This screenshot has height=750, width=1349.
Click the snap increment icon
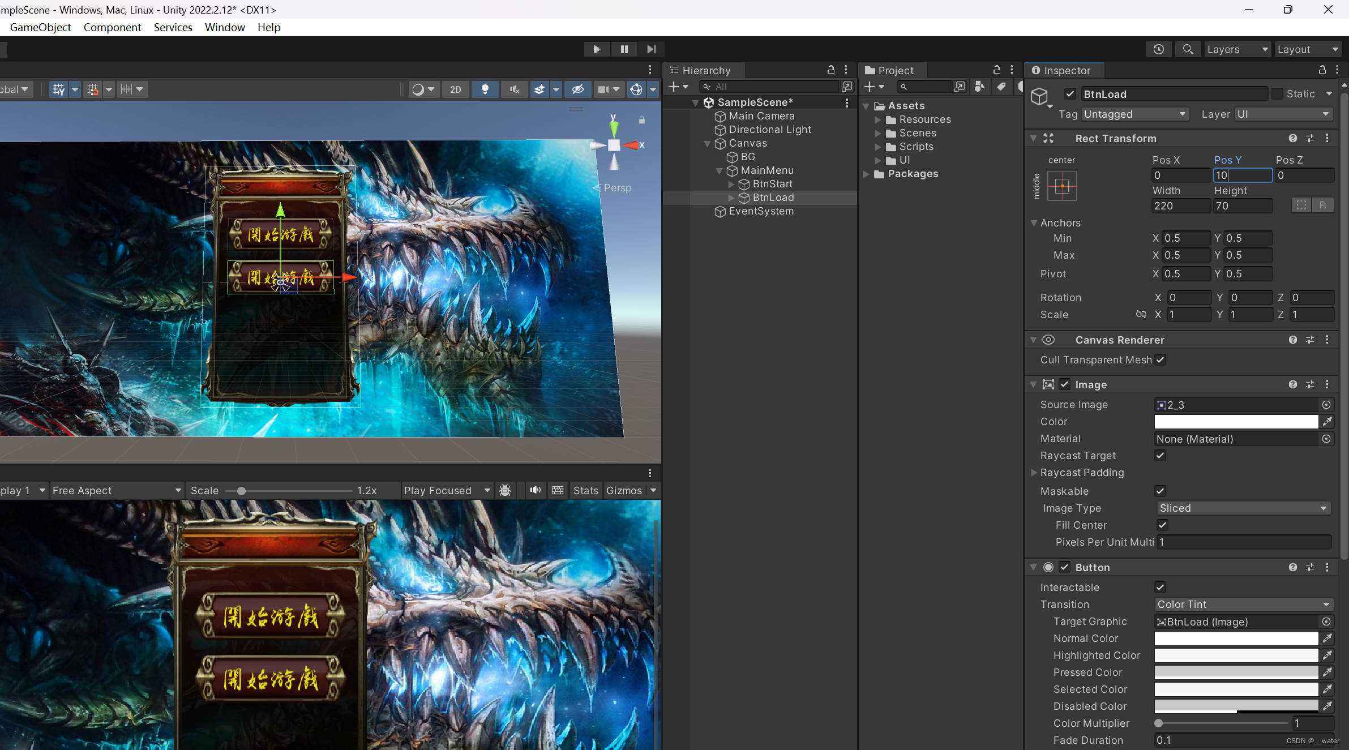(x=126, y=89)
